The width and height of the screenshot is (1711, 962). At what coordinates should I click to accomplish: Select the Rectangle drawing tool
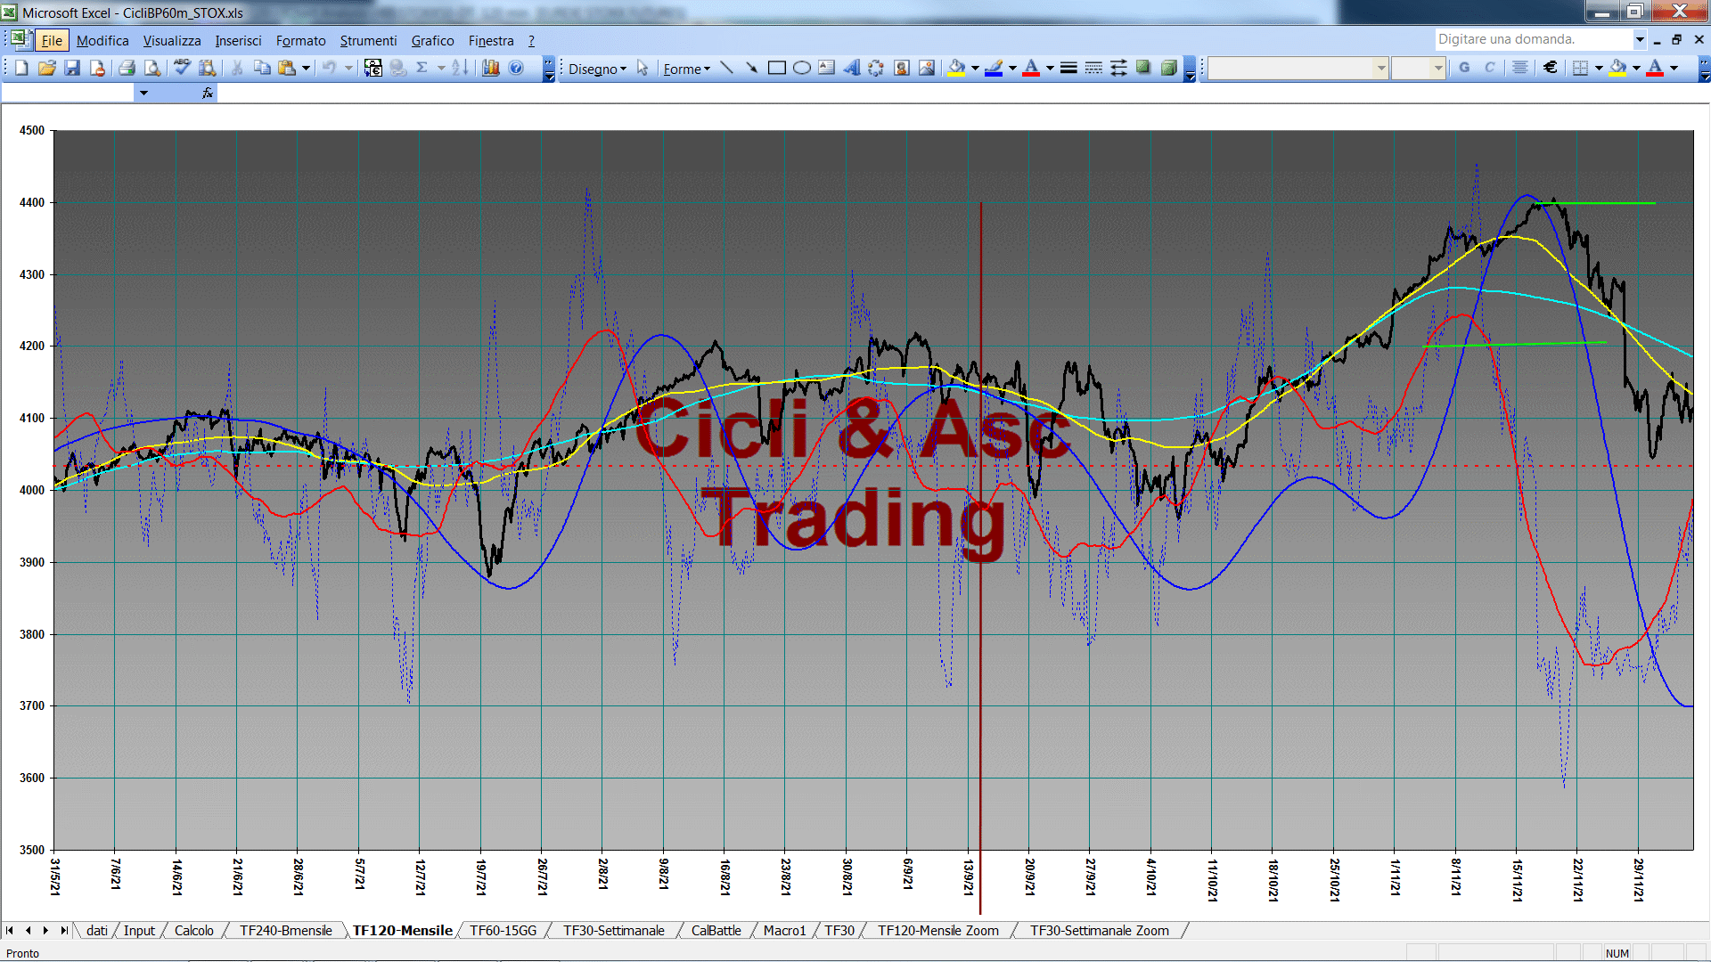click(777, 68)
